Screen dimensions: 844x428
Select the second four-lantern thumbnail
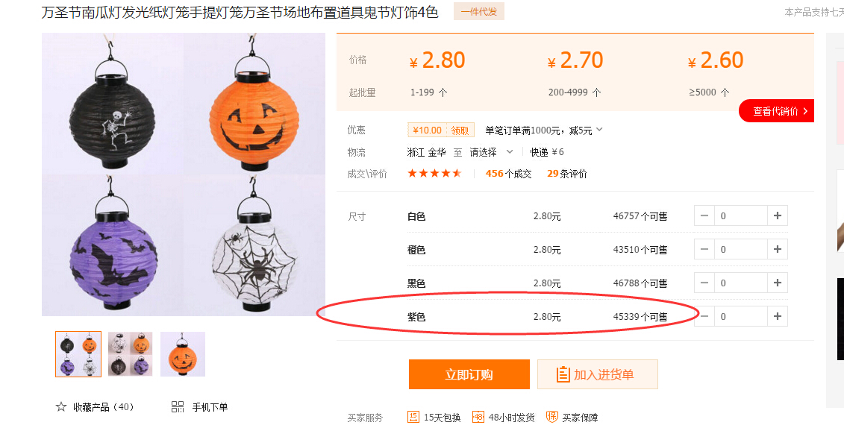(131, 353)
